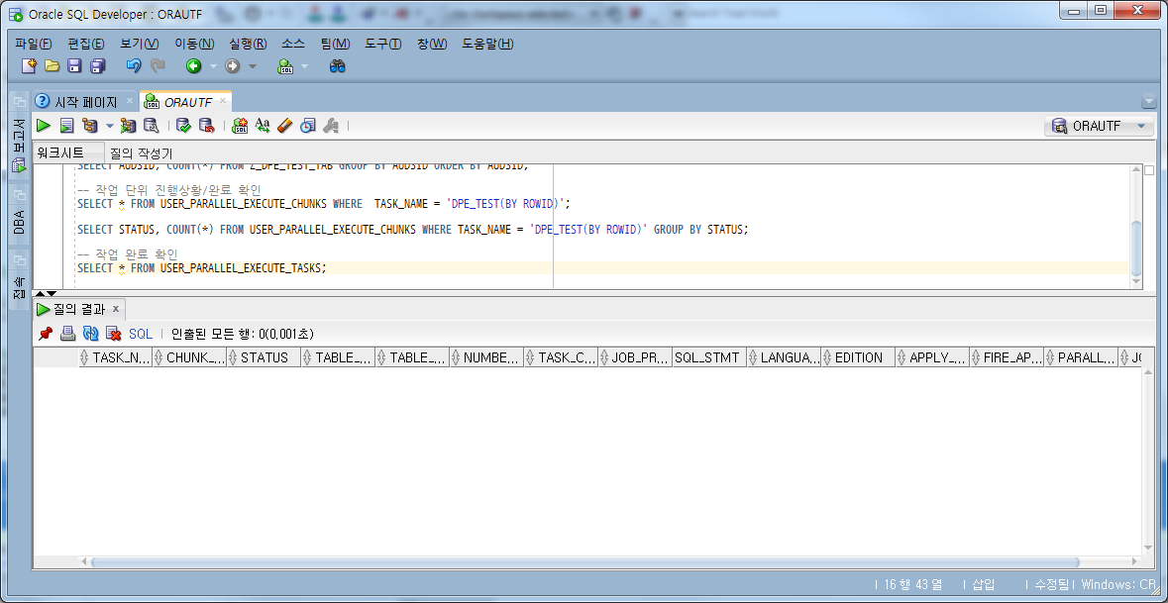Click the result grid horizontal scrollbar

coord(584,562)
